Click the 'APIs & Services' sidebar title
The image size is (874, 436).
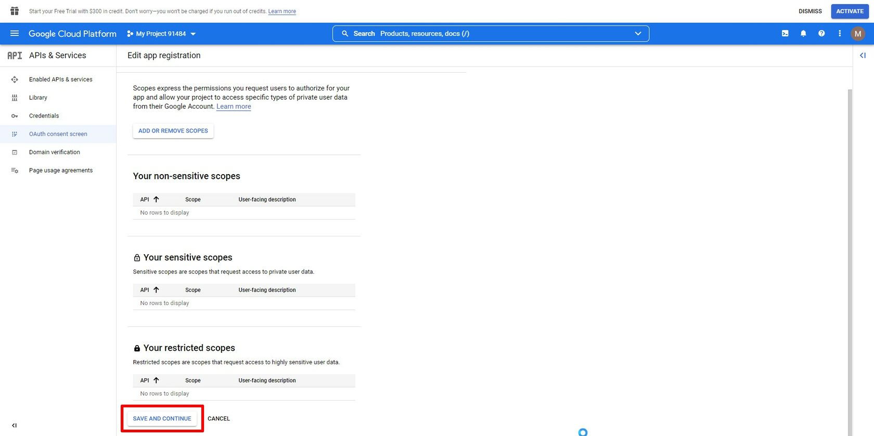click(58, 56)
